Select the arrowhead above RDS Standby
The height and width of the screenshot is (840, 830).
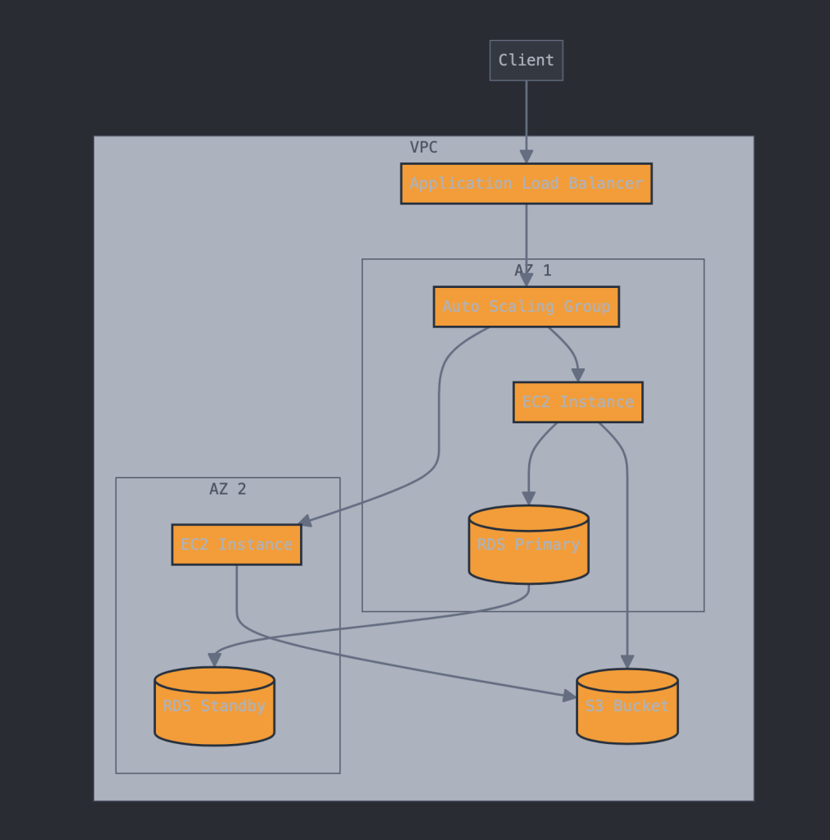click(214, 660)
